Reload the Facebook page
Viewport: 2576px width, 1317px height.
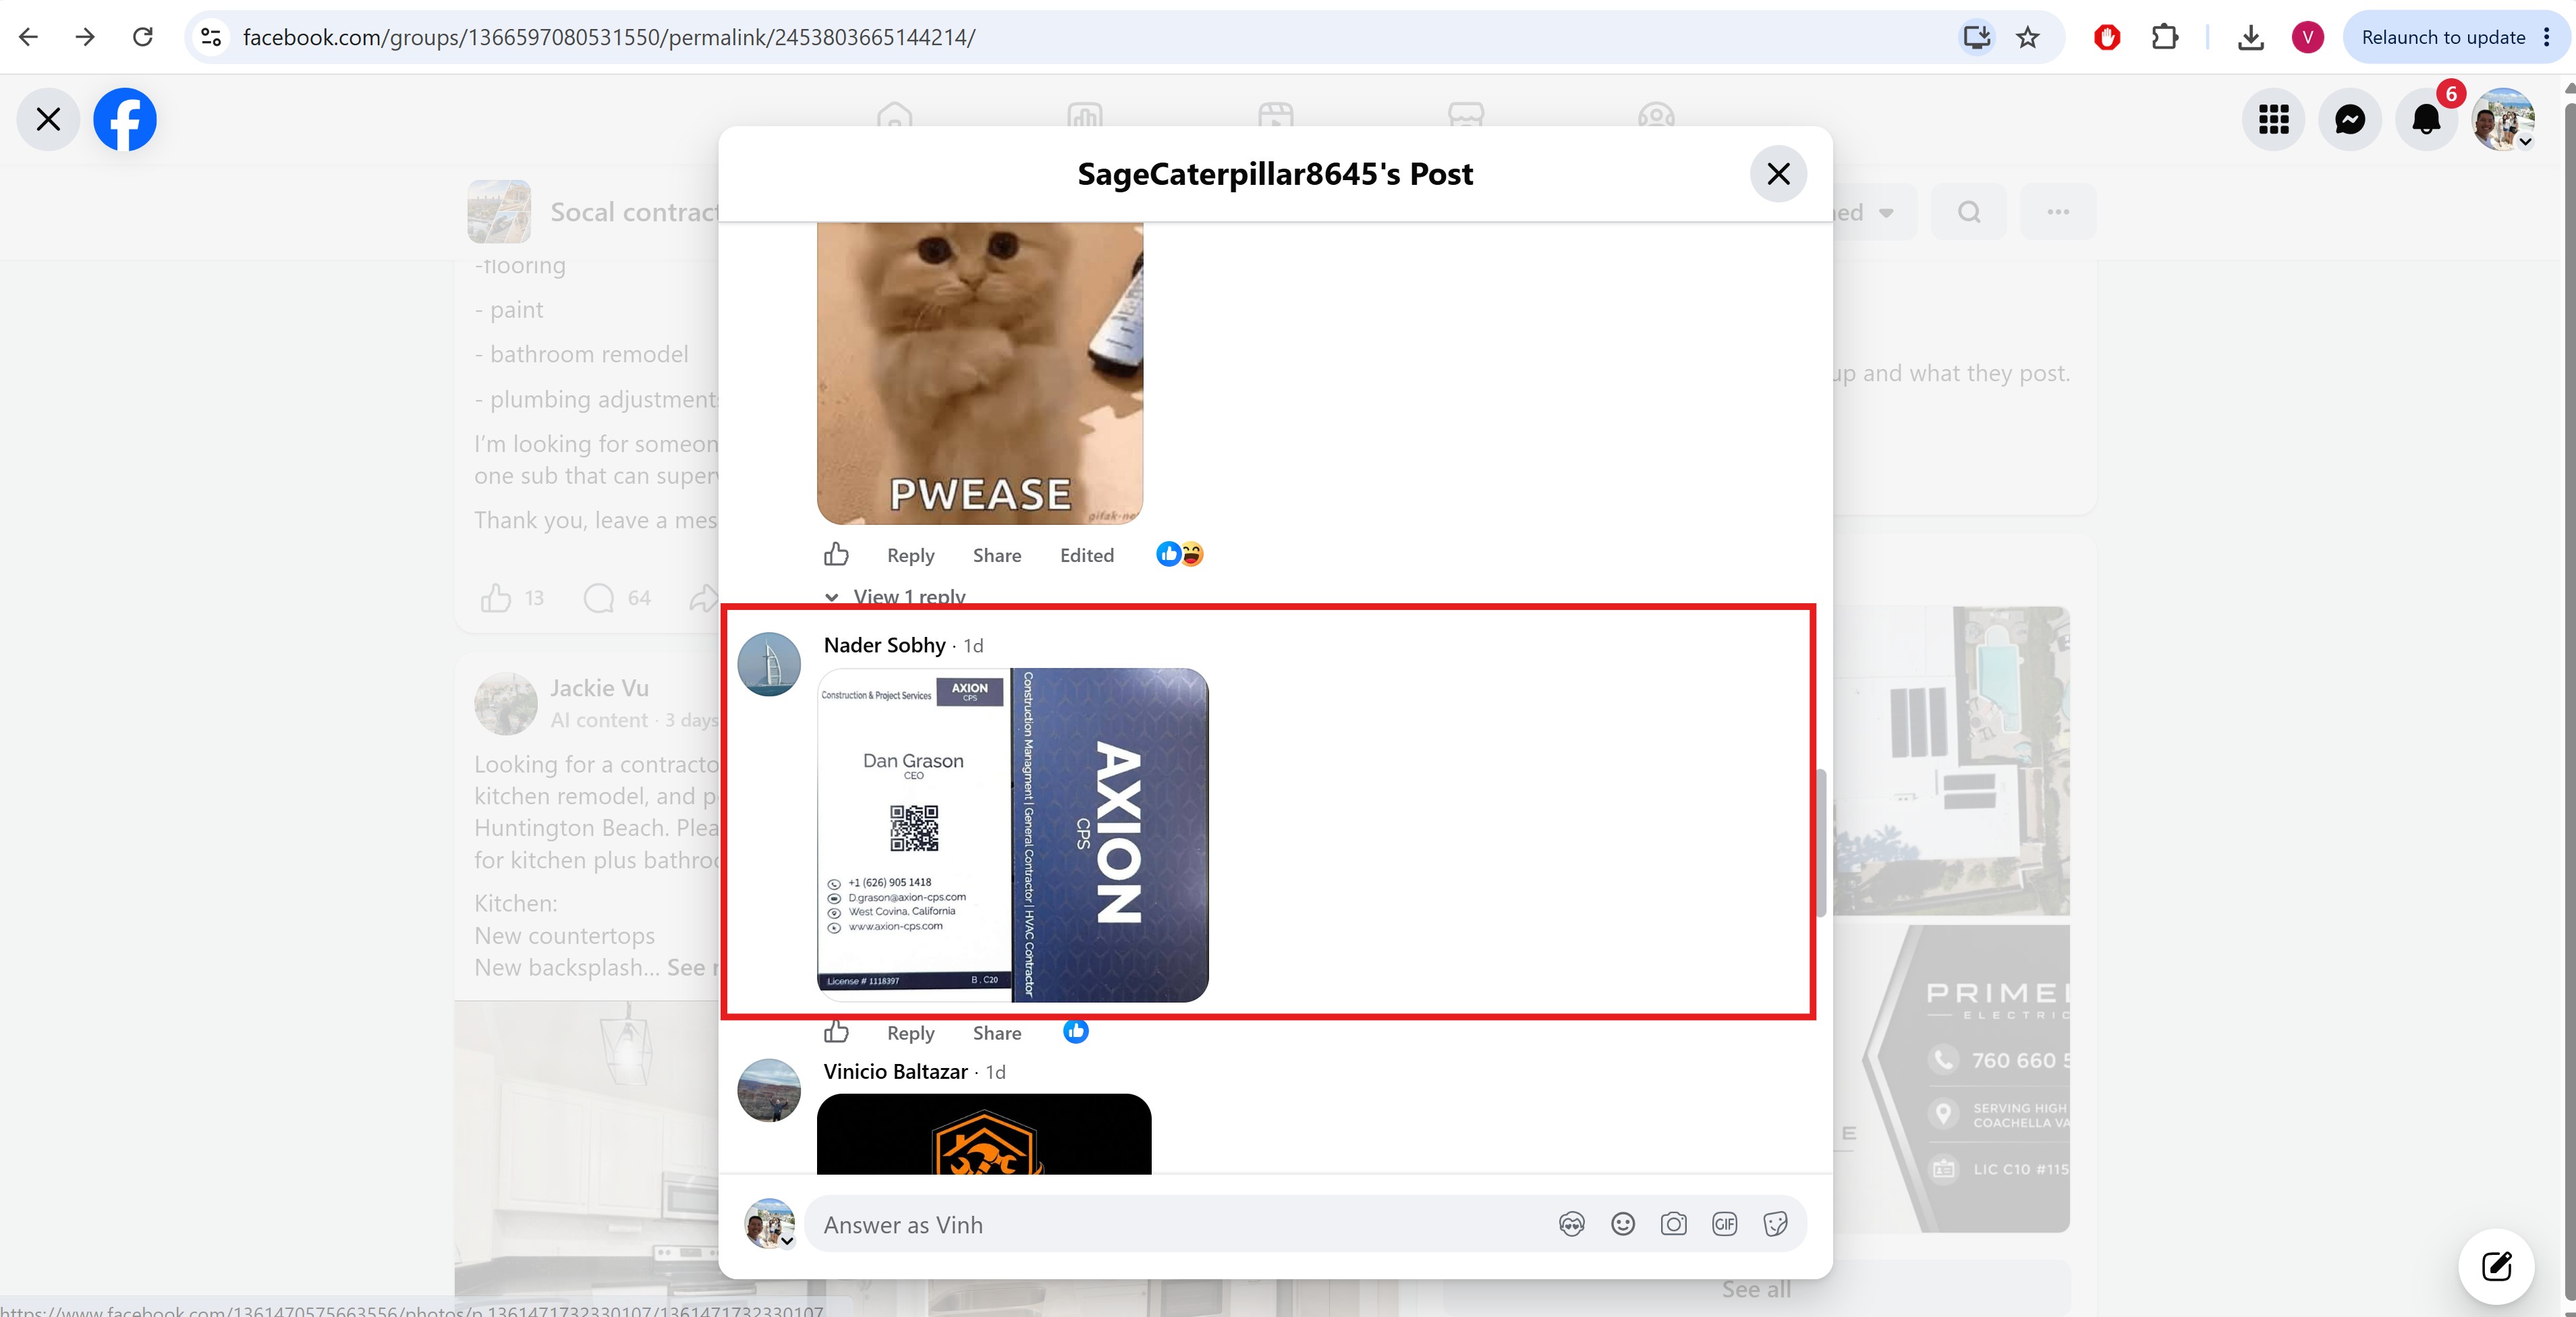143,37
